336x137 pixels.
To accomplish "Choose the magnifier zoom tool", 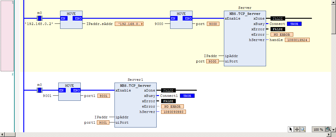I will [303, 129].
